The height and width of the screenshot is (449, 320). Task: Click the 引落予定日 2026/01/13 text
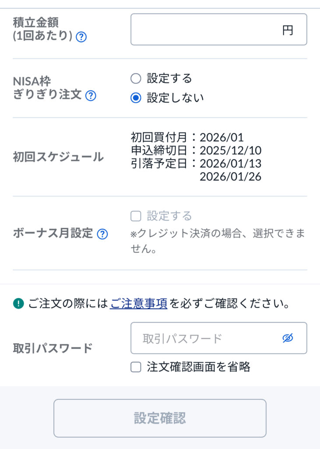tap(196, 164)
